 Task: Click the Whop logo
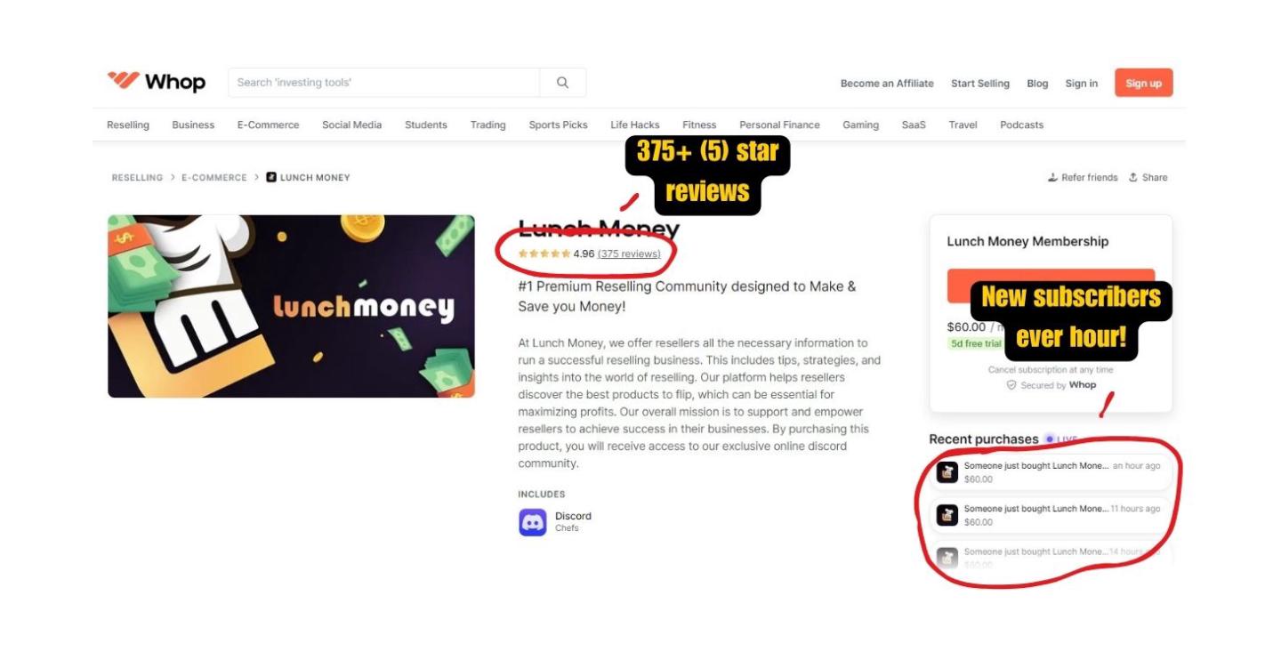(157, 82)
